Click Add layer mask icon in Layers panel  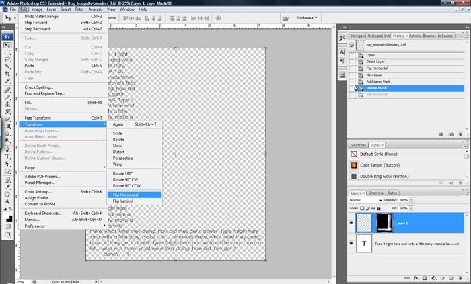point(425,278)
